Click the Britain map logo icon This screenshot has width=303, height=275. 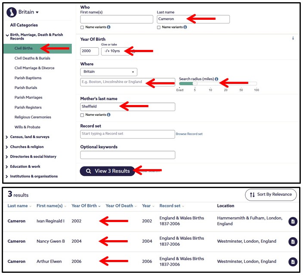click(x=12, y=12)
